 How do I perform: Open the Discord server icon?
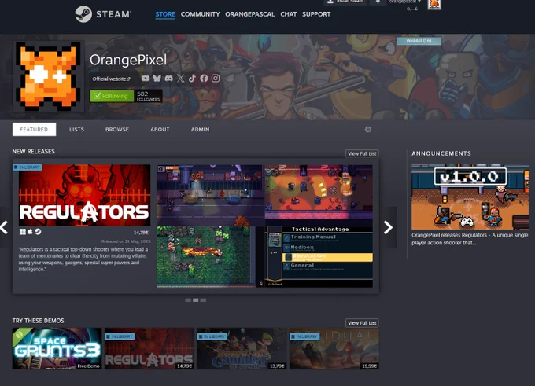pos(168,79)
